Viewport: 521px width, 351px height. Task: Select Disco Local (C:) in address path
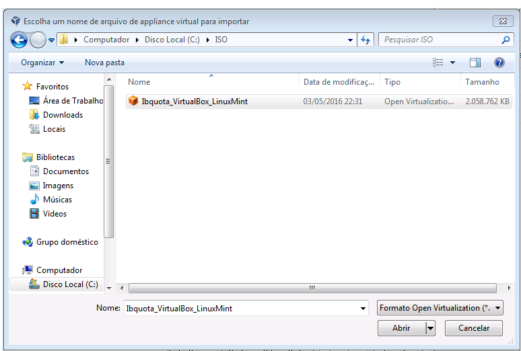(172, 40)
